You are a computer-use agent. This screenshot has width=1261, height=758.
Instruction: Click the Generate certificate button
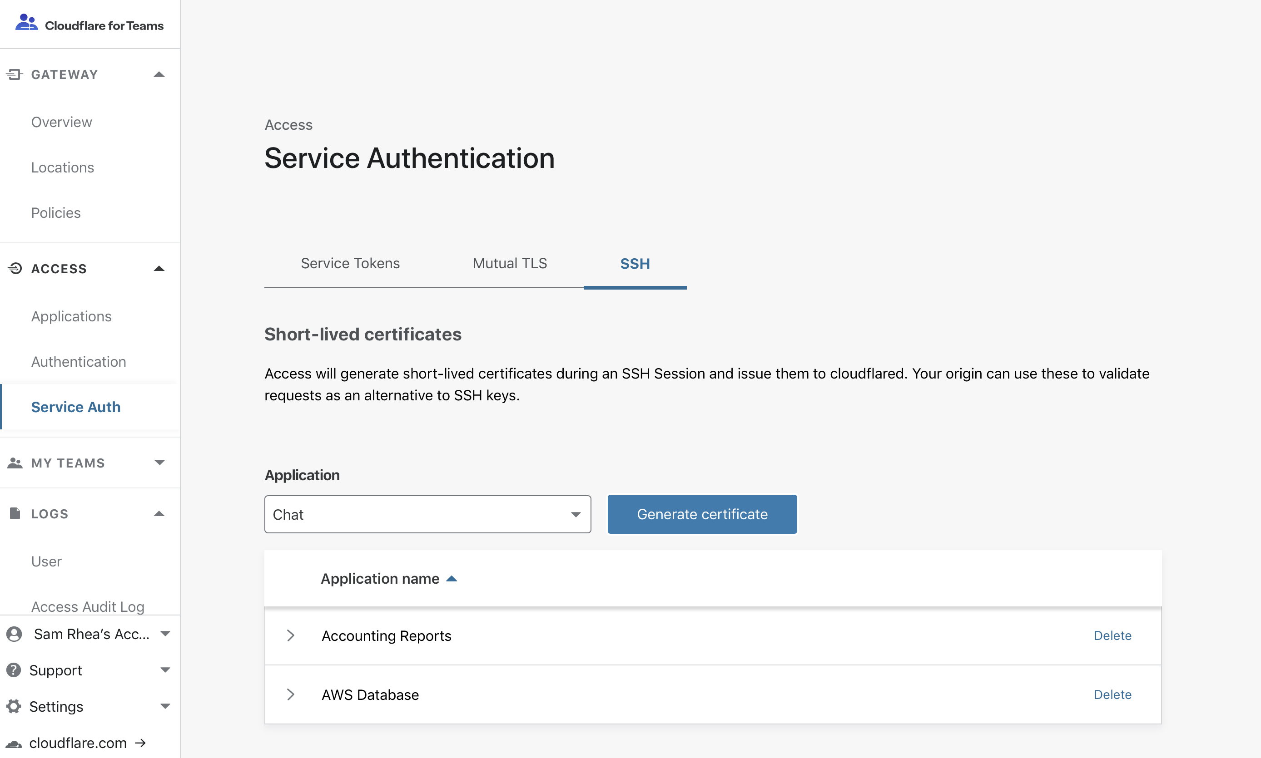702,514
